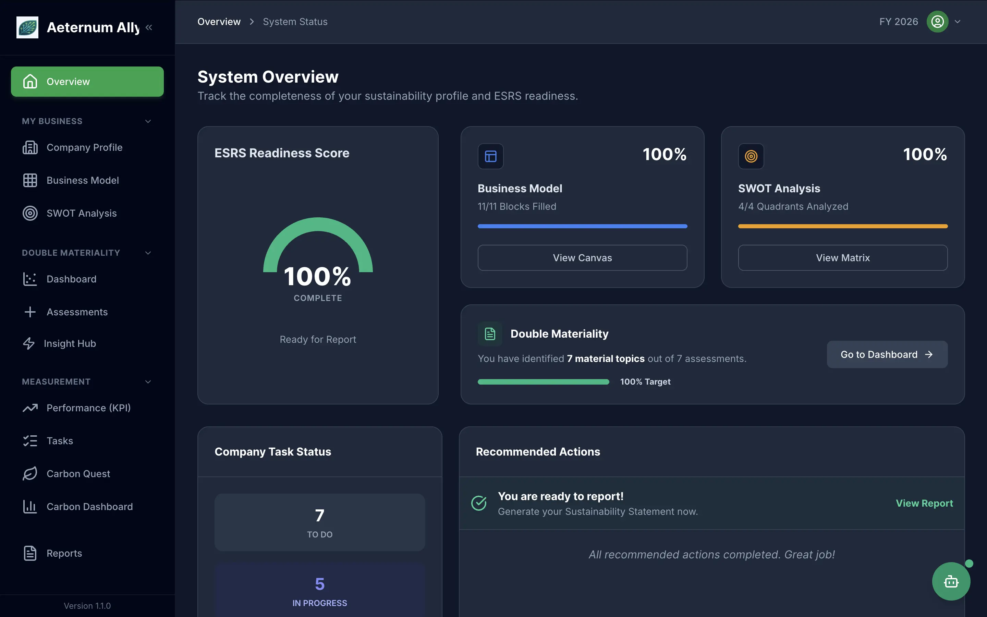Open the Reports page
This screenshot has height=617, width=987.
coord(87,553)
